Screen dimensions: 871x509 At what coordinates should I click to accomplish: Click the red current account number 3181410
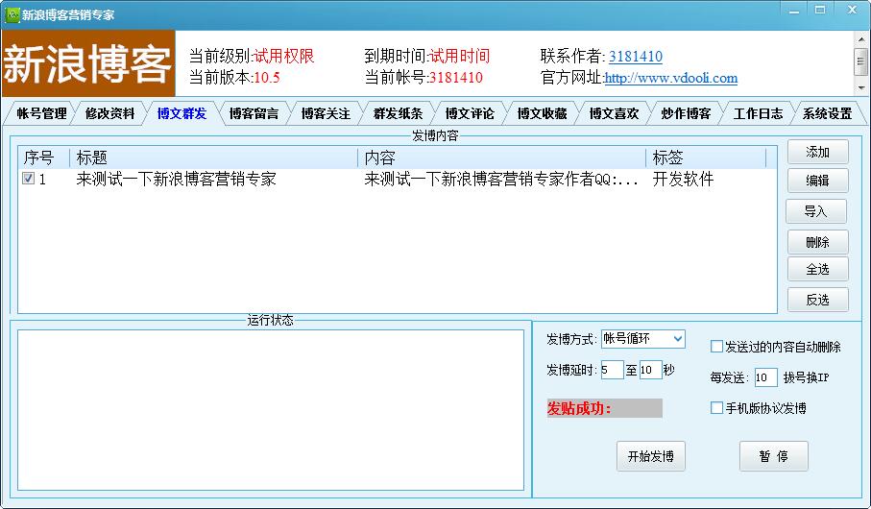click(x=455, y=77)
